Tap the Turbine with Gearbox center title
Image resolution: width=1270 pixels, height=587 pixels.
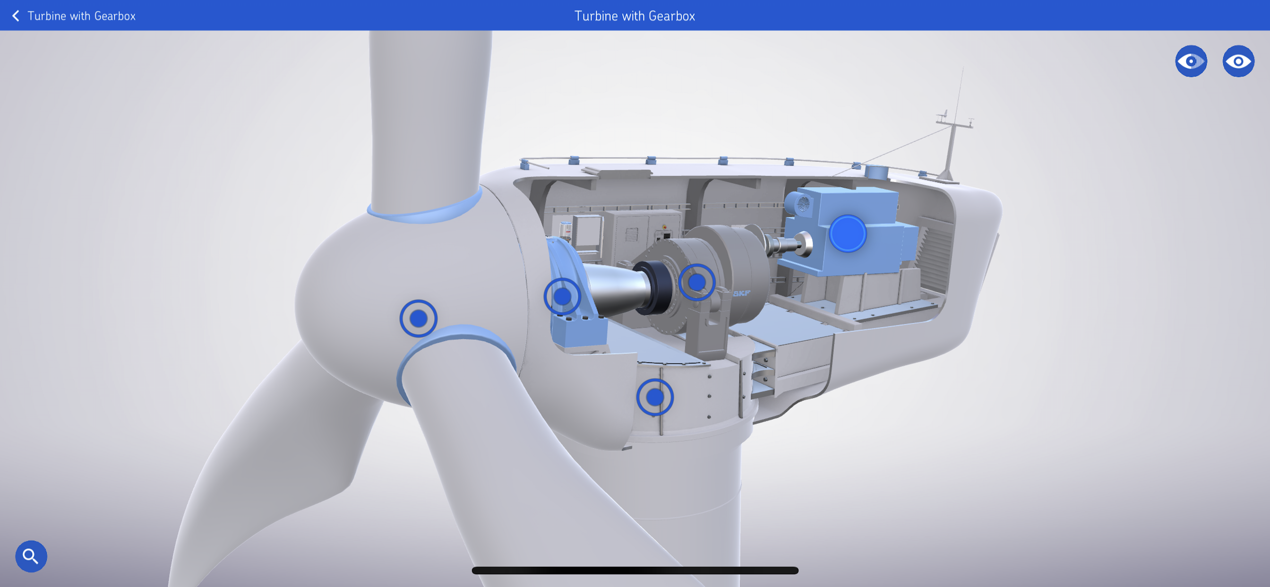(x=635, y=16)
